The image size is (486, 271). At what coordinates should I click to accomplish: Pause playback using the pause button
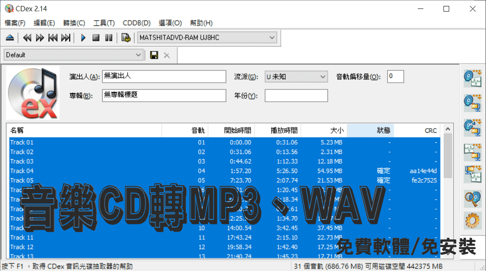pyautogui.click(x=109, y=37)
